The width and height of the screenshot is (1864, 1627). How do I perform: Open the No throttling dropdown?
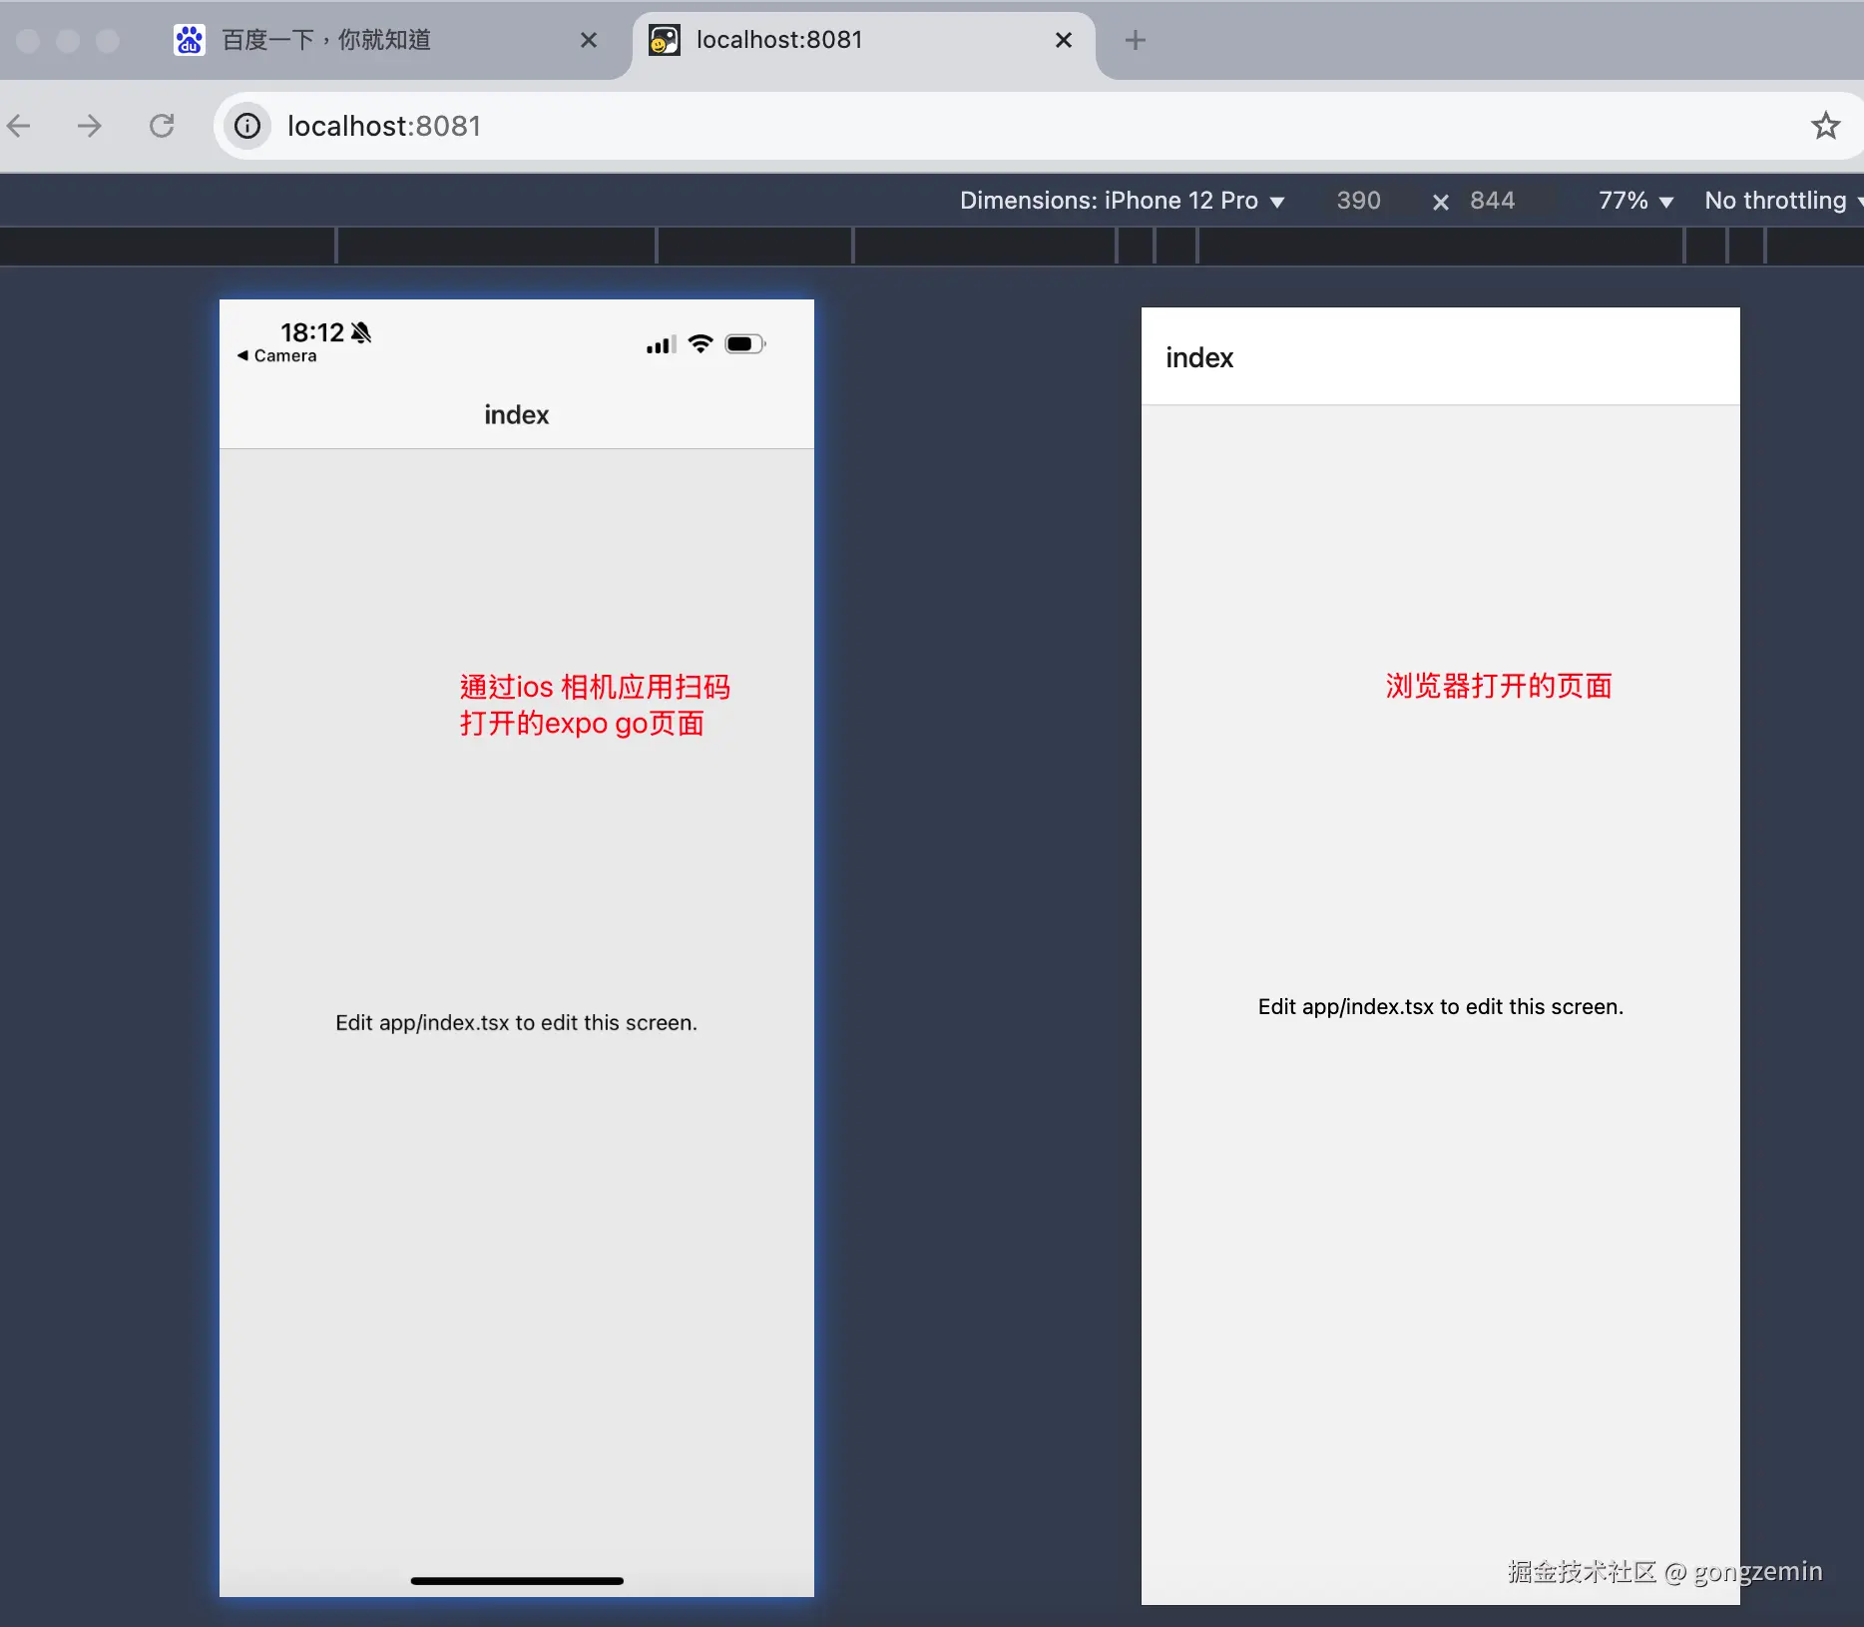click(x=1781, y=201)
